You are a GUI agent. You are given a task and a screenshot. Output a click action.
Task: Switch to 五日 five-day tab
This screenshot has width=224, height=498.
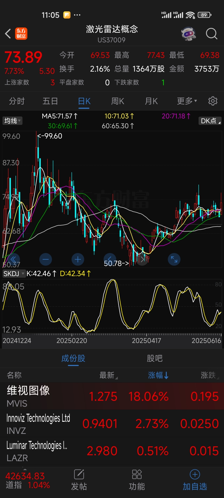[x=50, y=101]
